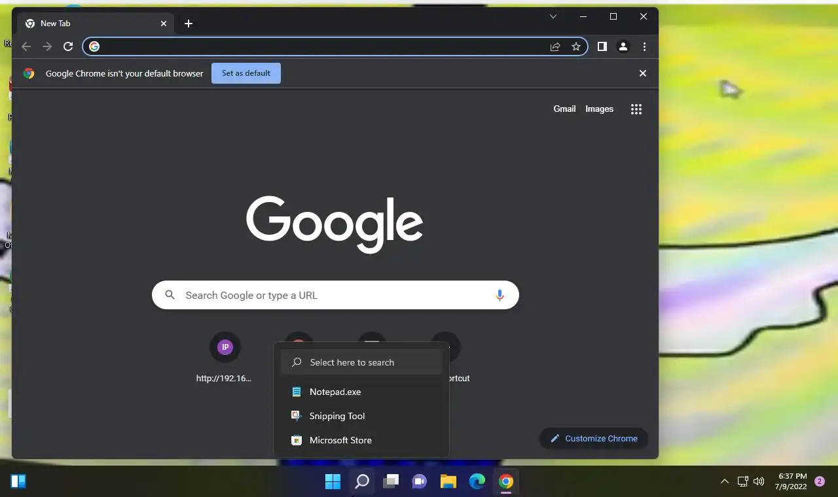This screenshot has height=497, width=838.
Task: Maximize the Chrome window
Action: (x=613, y=16)
